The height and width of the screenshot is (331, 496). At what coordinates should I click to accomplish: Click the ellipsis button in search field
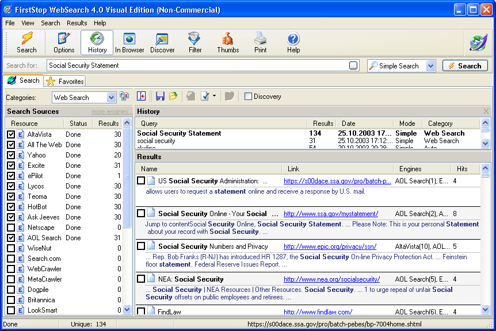353,66
